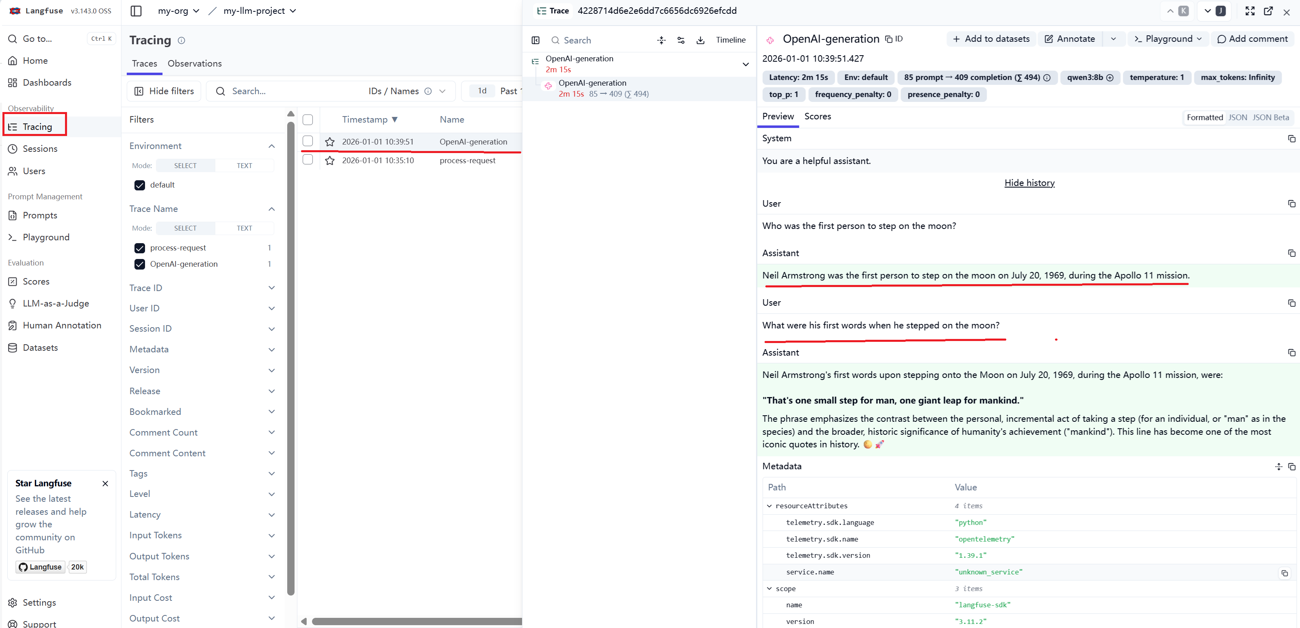
Task: Uncheck the default environment checkbox
Action: (x=140, y=185)
